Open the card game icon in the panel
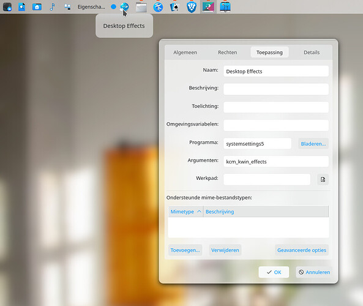This screenshot has height=306, width=363. point(175,7)
